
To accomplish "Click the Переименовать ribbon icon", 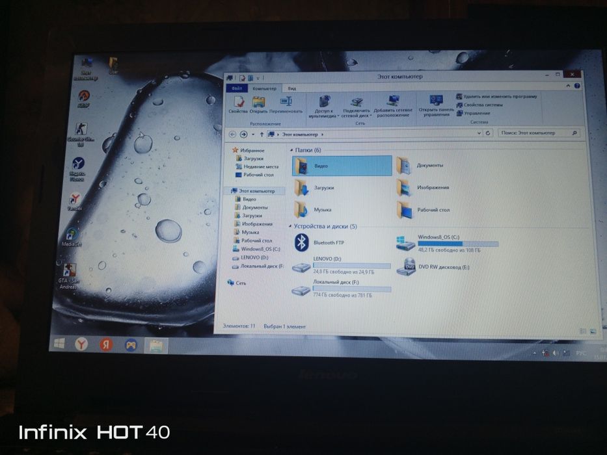I will (286, 105).
